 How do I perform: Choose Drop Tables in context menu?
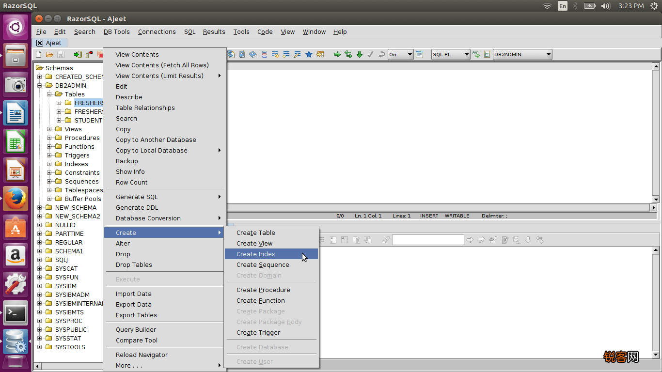pyautogui.click(x=165, y=265)
